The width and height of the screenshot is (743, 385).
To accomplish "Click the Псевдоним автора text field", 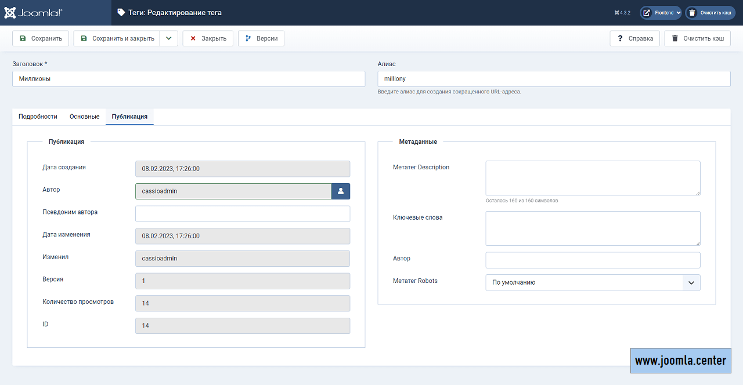I will point(243,214).
